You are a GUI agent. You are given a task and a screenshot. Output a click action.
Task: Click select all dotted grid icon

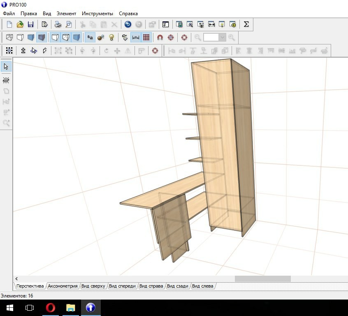pos(9,51)
